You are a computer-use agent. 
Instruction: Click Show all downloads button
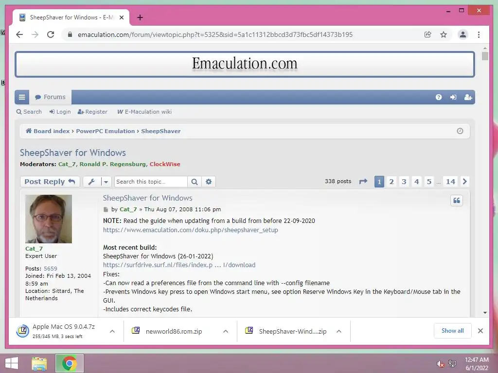pos(453,331)
